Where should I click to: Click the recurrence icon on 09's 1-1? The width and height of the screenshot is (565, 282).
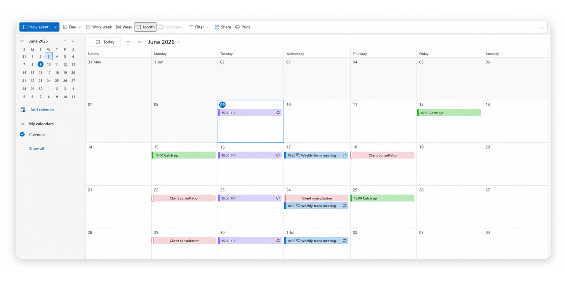point(278,113)
